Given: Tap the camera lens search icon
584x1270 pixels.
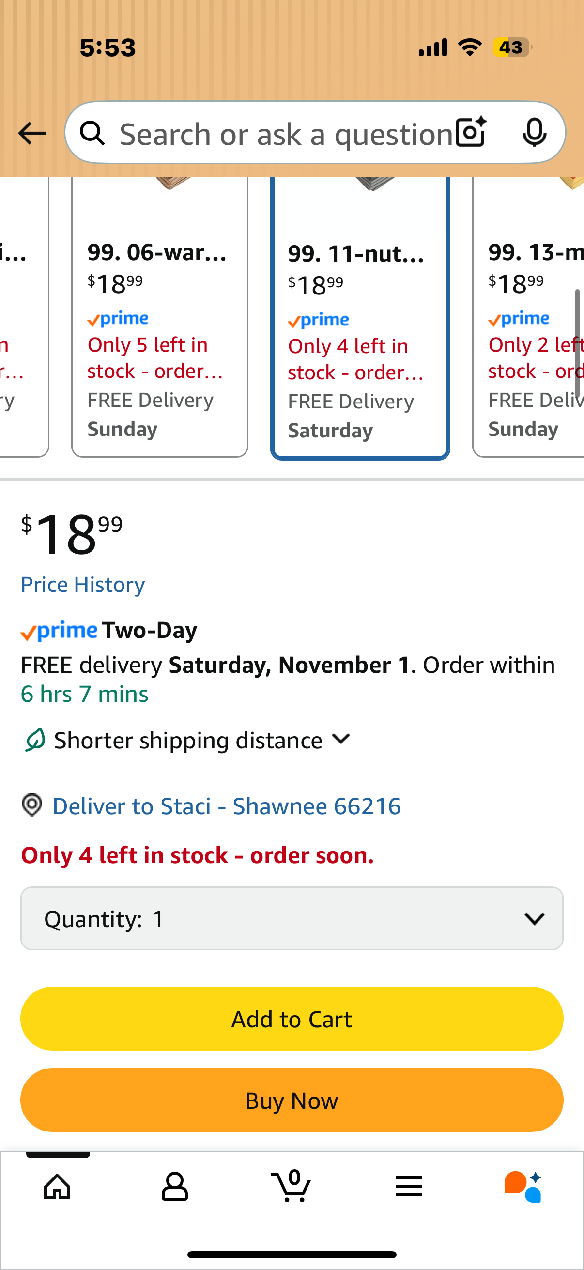Looking at the screenshot, I should 471,132.
